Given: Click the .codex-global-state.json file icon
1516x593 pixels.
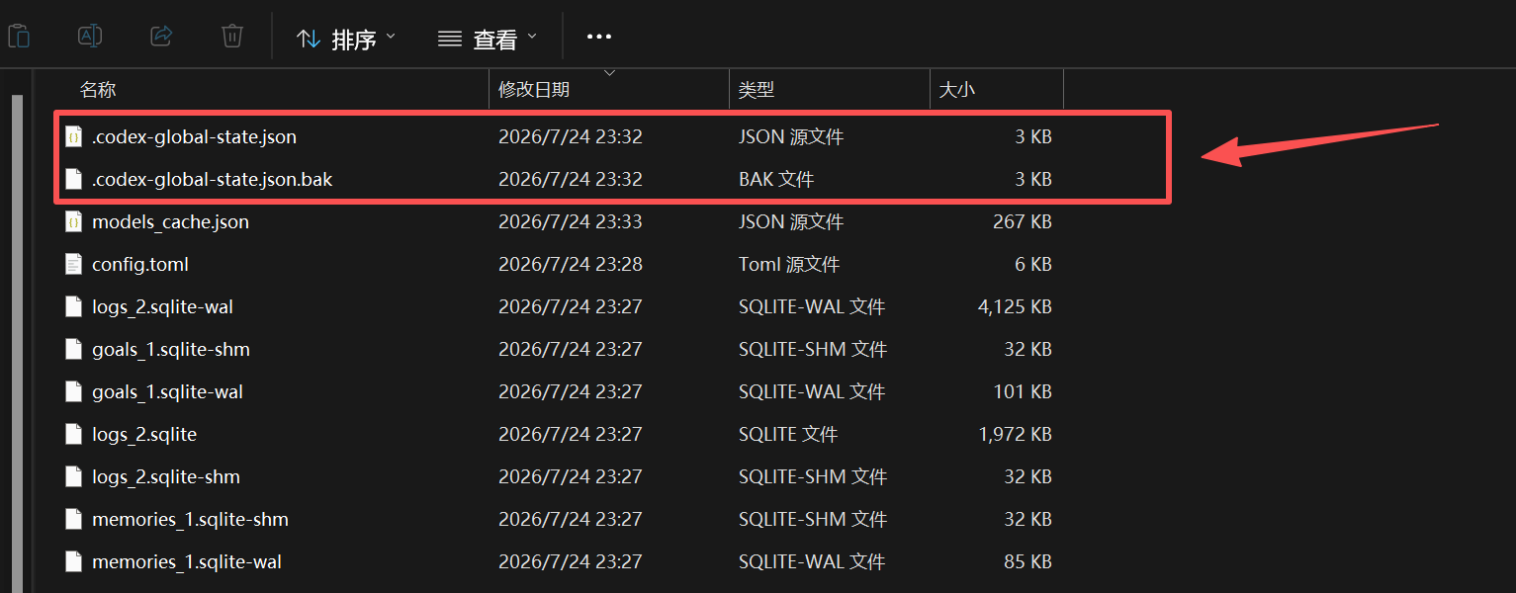Looking at the screenshot, I should (x=73, y=136).
